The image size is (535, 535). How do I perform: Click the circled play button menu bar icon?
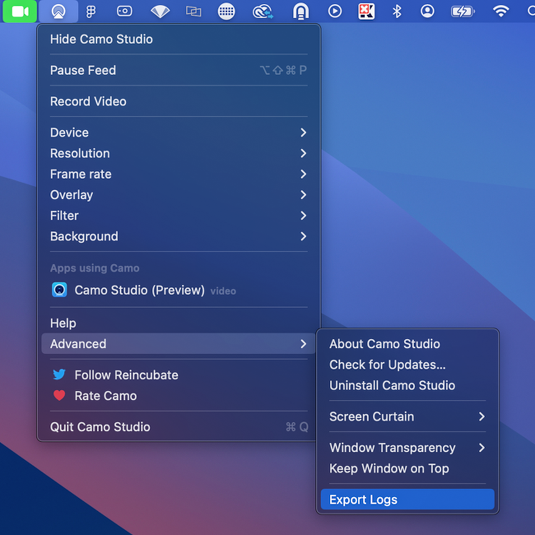[x=335, y=11]
